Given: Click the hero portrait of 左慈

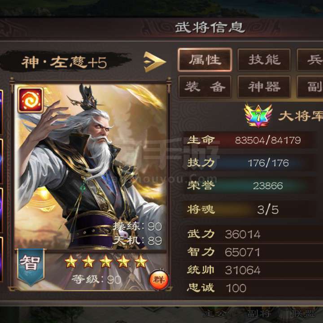Looking at the screenshot, I should 91,167.
